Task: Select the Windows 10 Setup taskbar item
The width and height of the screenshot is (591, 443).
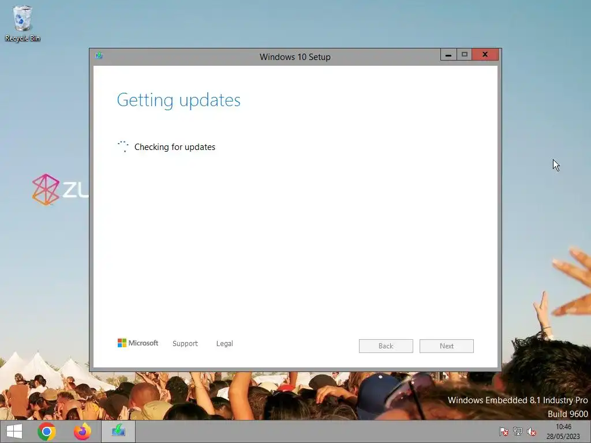Action: (118, 431)
